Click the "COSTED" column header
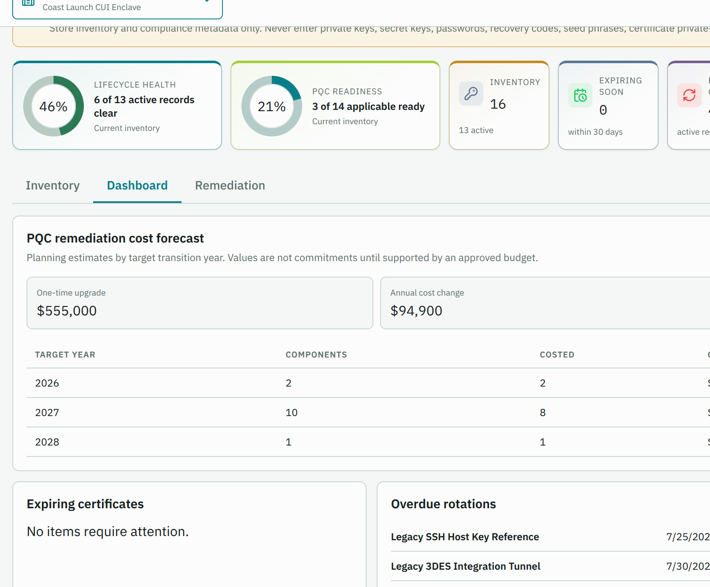Screen dimensions: 710x587 pyautogui.click(x=557, y=355)
